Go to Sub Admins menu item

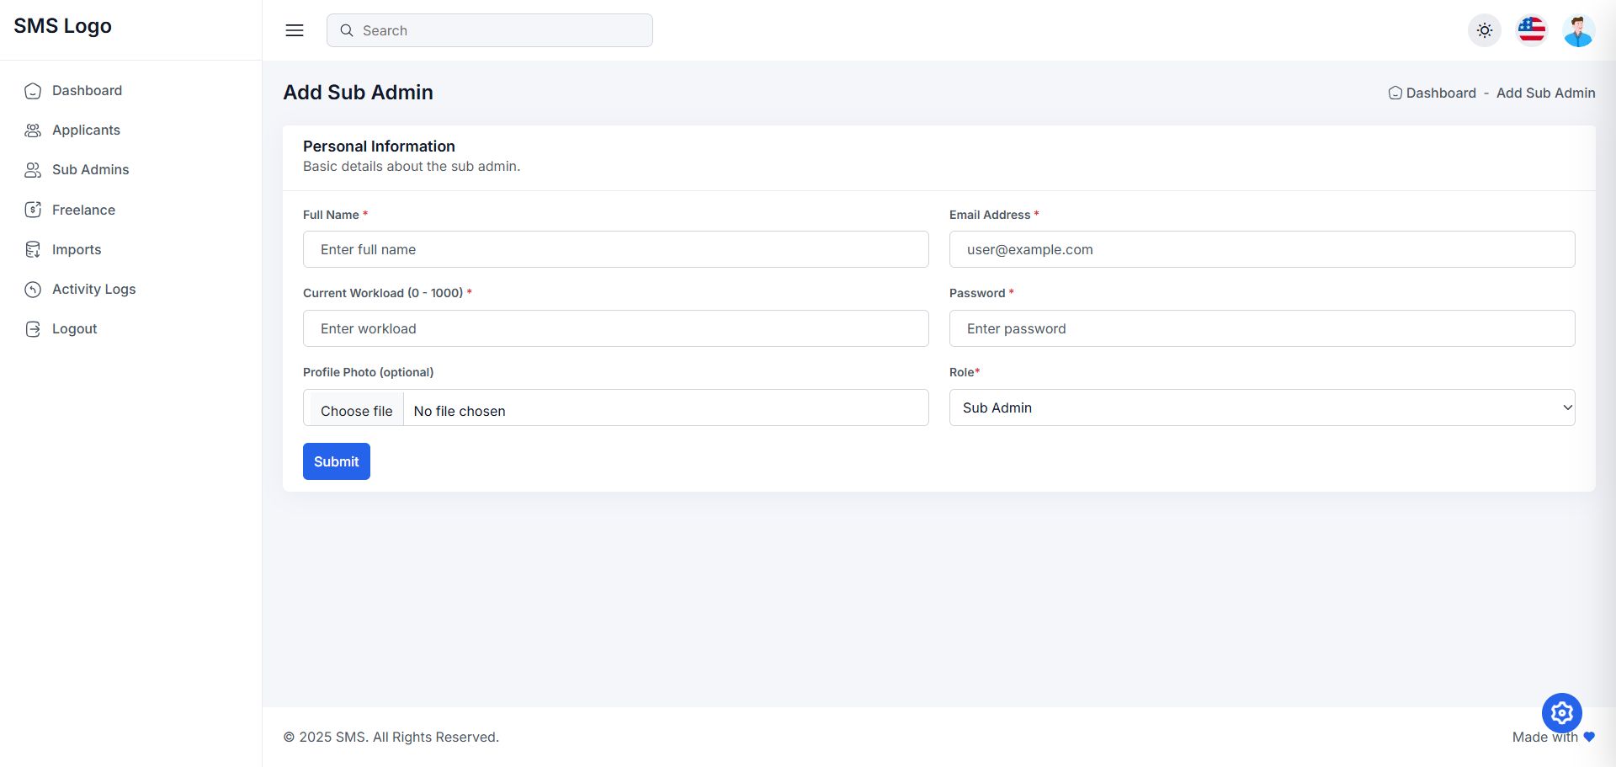tap(90, 170)
